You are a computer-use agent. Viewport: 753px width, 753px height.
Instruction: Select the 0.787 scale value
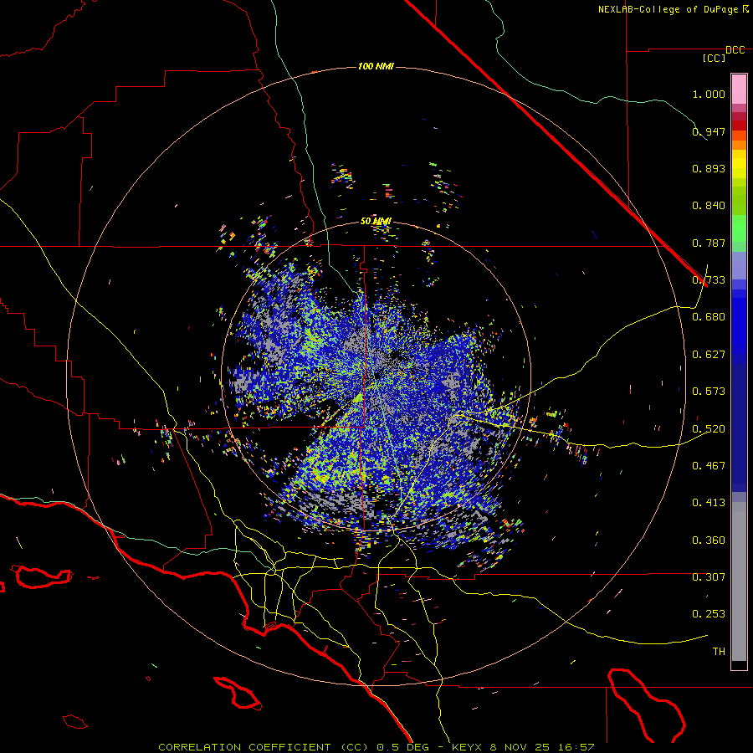(709, 243)
